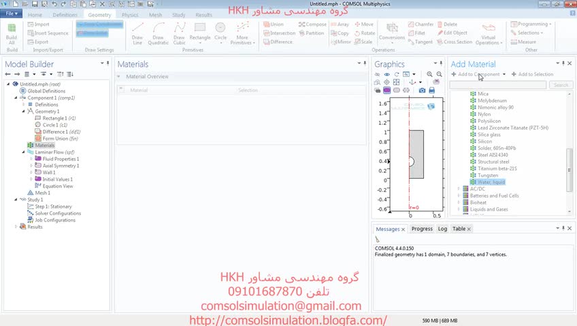Click the Add to Selection button
Image resolution: width=577 pixels, height=326 pixels.
[532, 74]
